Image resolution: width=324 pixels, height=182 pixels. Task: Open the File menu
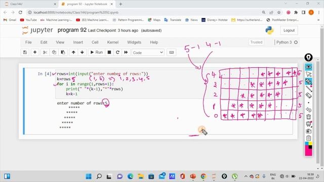point(28,42)
